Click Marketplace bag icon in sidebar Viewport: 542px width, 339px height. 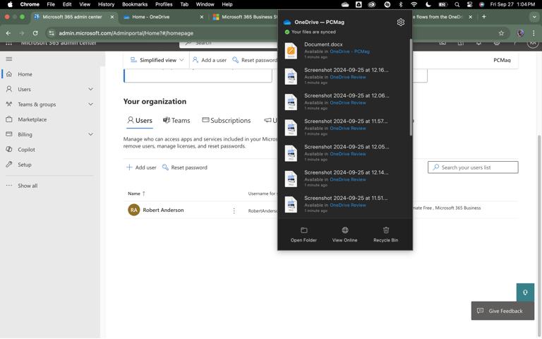pos(9,119)
